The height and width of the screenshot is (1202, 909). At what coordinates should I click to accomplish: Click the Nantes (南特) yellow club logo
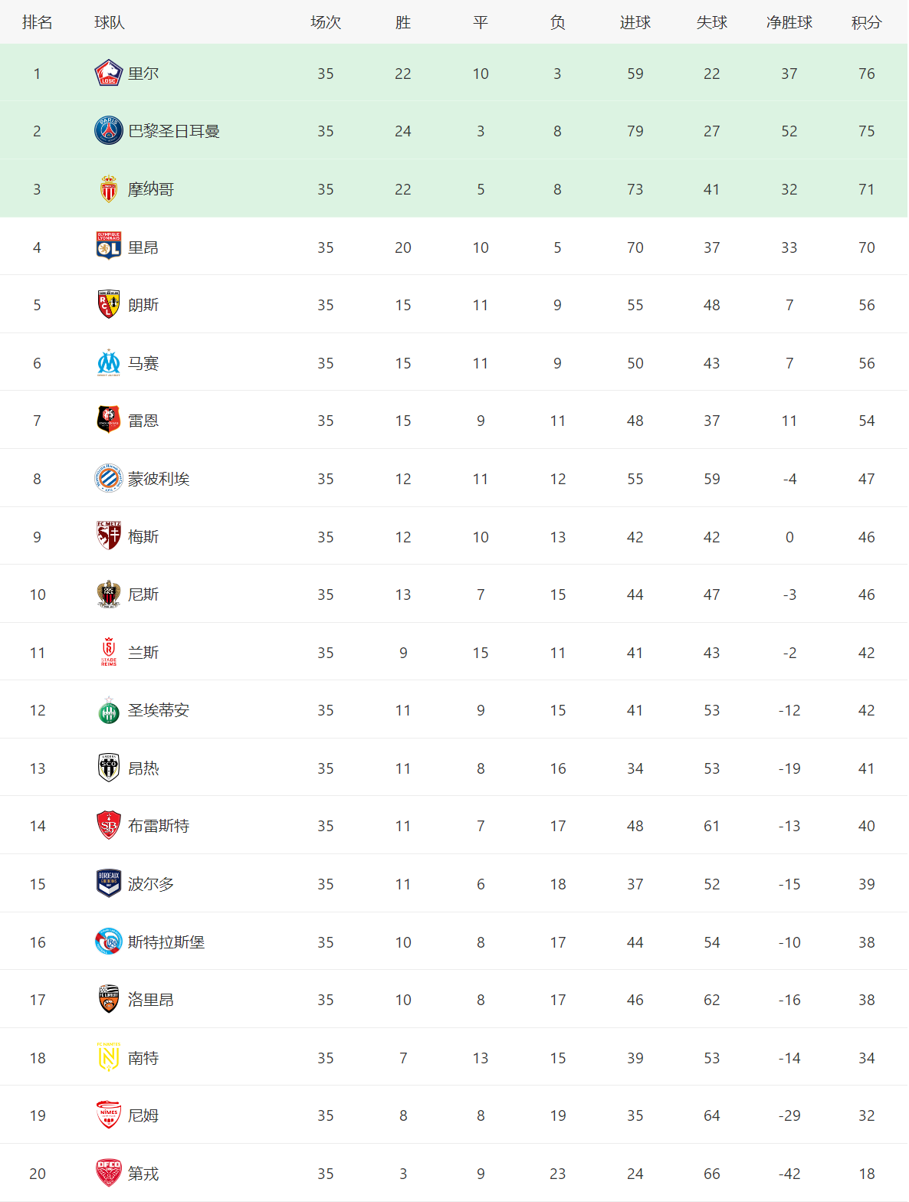108,1057
